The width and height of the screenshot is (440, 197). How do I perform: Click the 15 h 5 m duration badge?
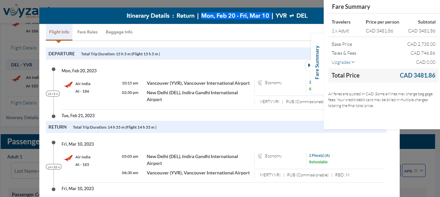tap(53, 94)
